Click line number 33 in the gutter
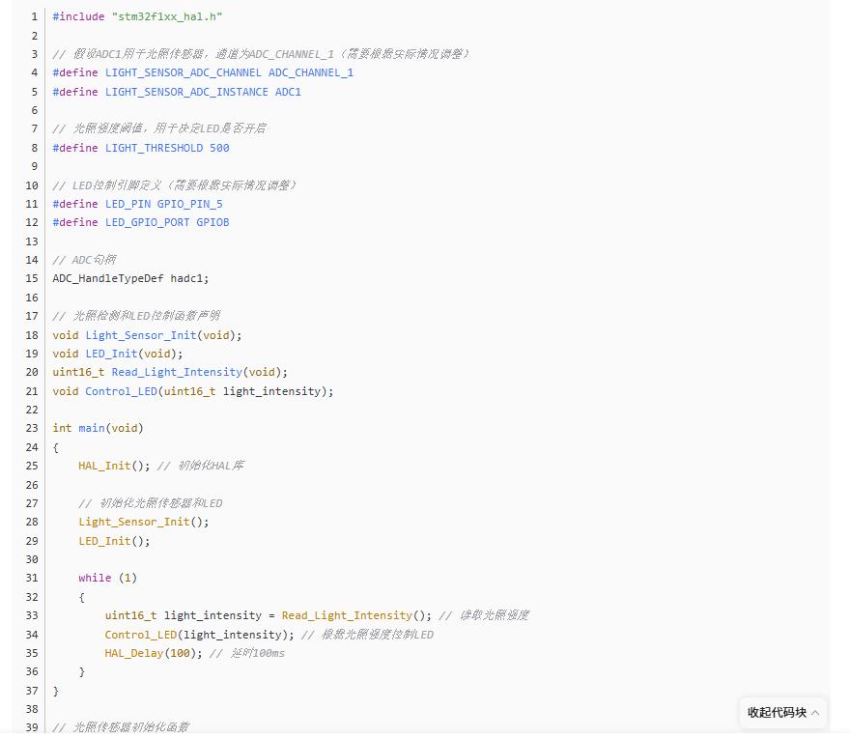The width and height of the screenshot is (850, 738). pyautogui.click(x=32, y=615)
